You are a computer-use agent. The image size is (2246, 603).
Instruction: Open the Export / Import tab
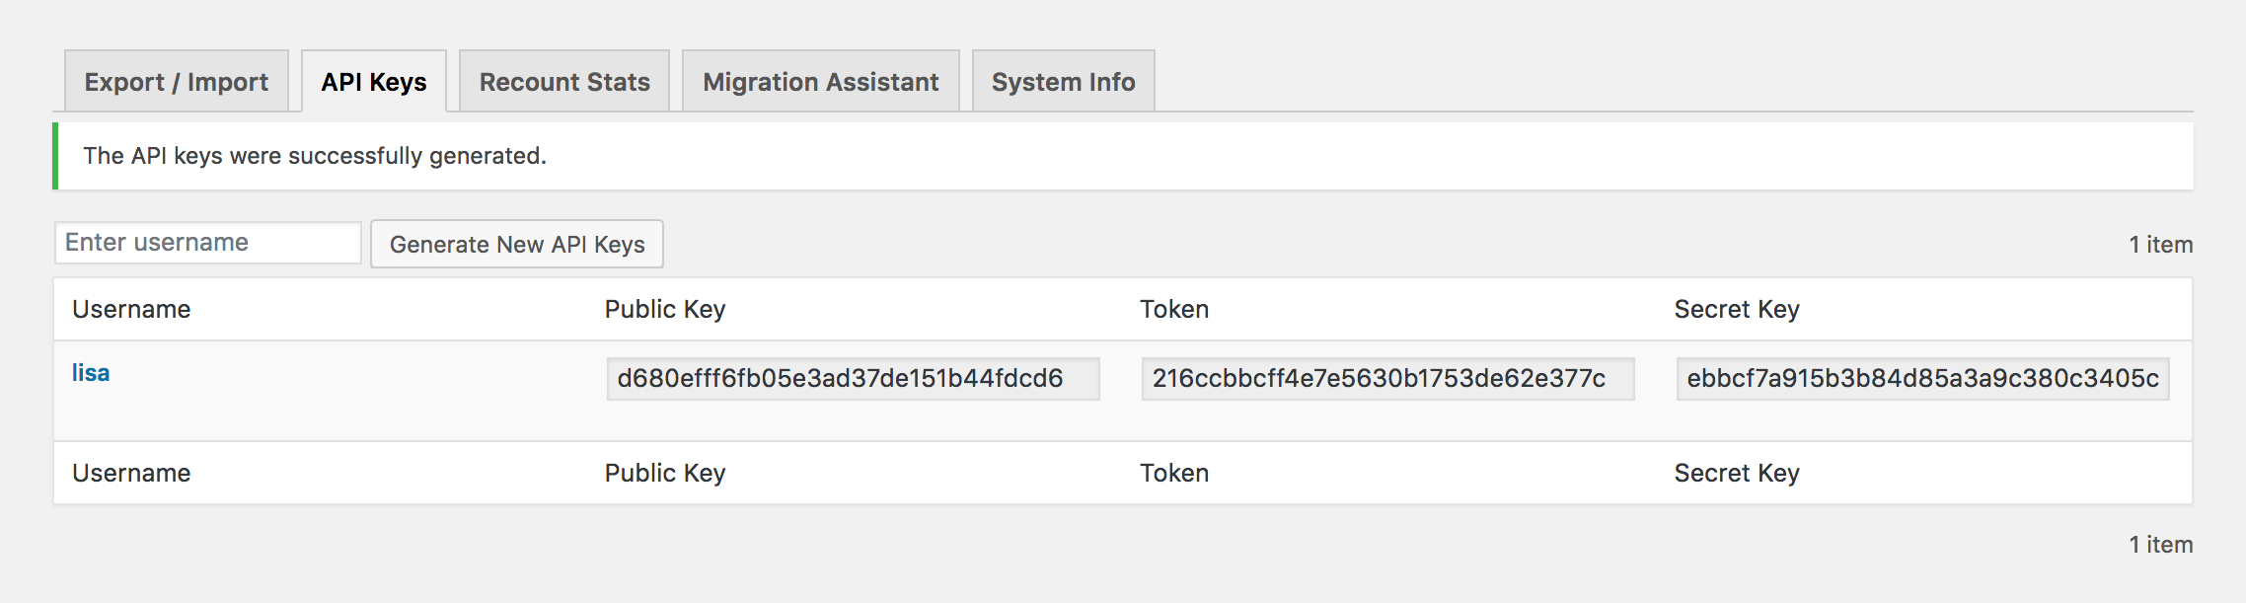tap(177, 81)
